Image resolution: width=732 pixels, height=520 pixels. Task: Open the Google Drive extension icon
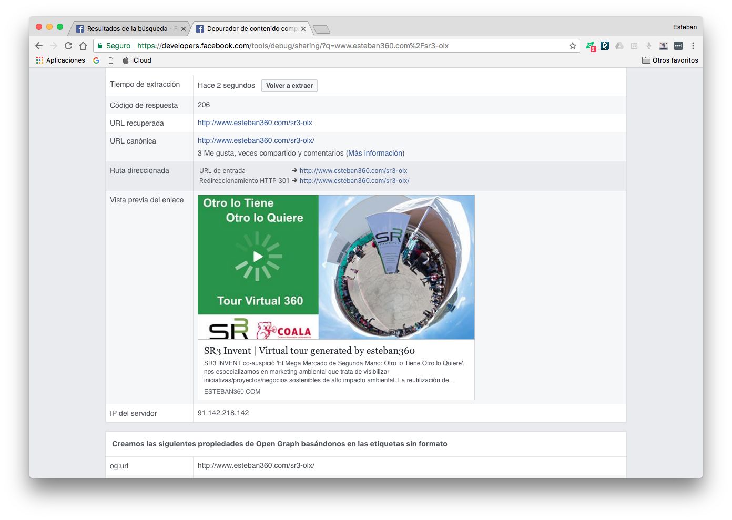(619, 46)
